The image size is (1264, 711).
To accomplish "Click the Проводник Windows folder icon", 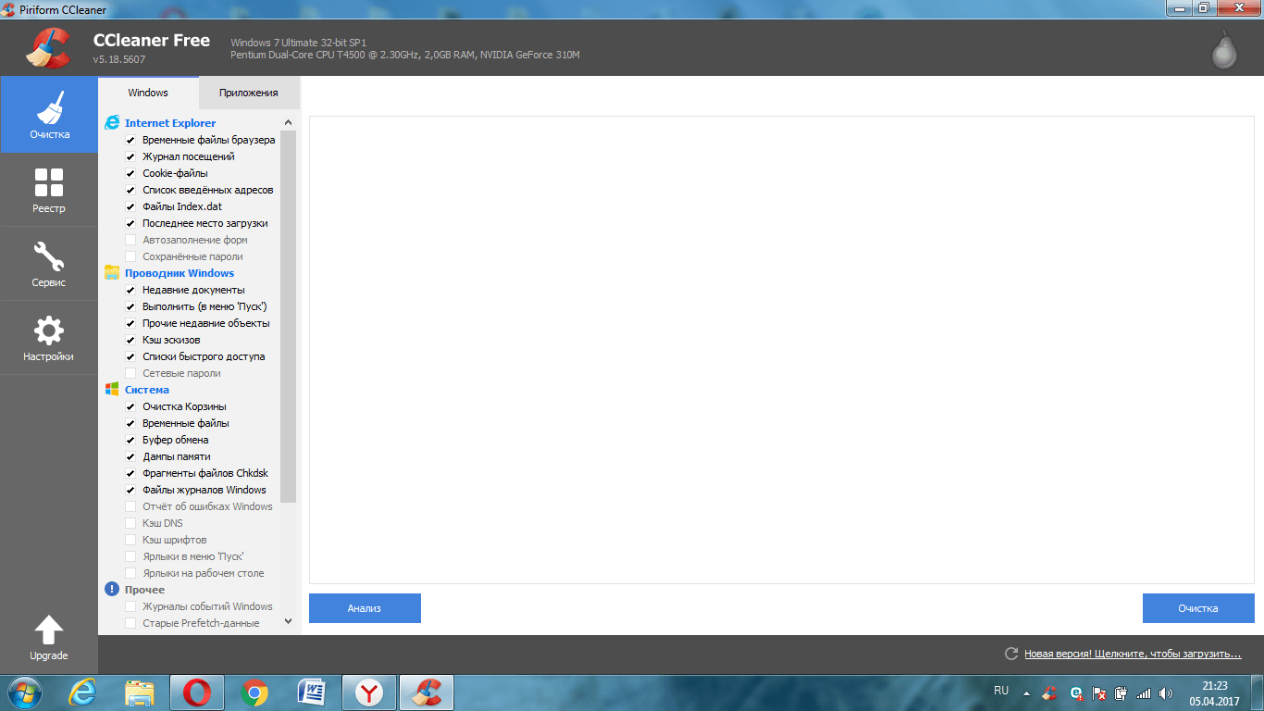I will pos(112,272).
